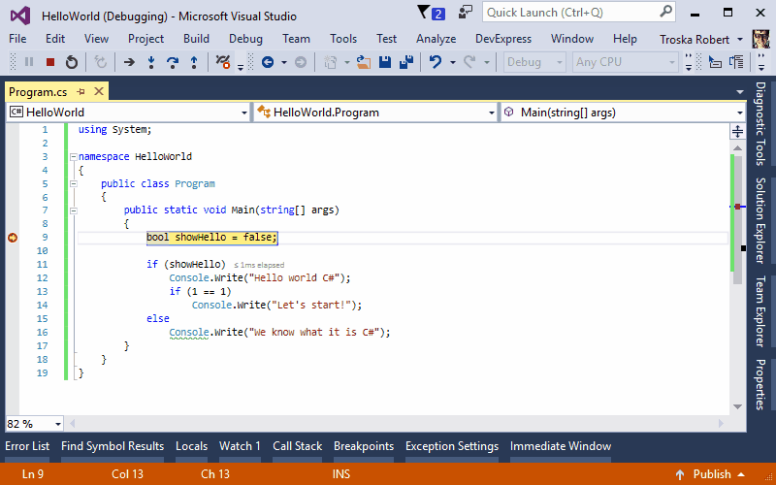The height and width of the screenshot is (485, 776).
Task: Open the Find Symbol Results tab
Action: point(113,446)
